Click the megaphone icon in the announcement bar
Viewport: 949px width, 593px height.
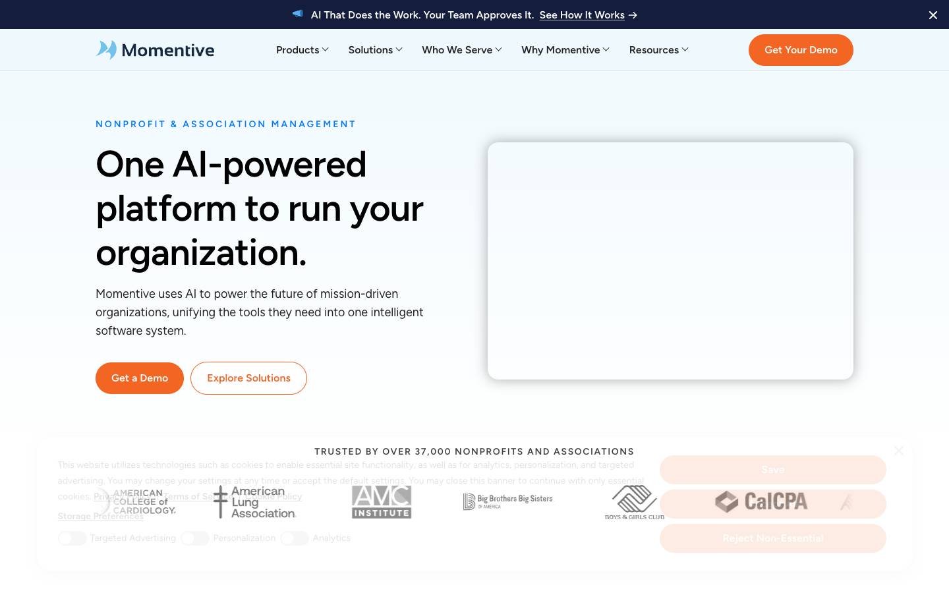click(298, 14)
